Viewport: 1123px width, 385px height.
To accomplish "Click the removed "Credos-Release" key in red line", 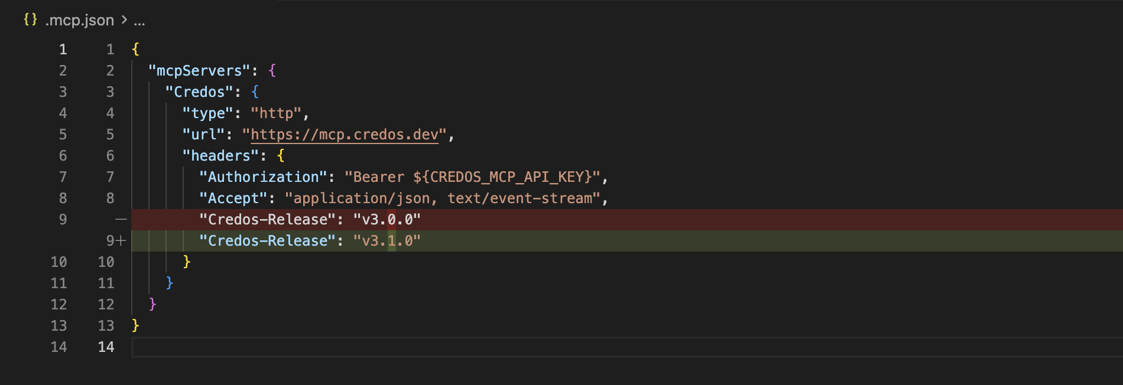I will (268, 220).
